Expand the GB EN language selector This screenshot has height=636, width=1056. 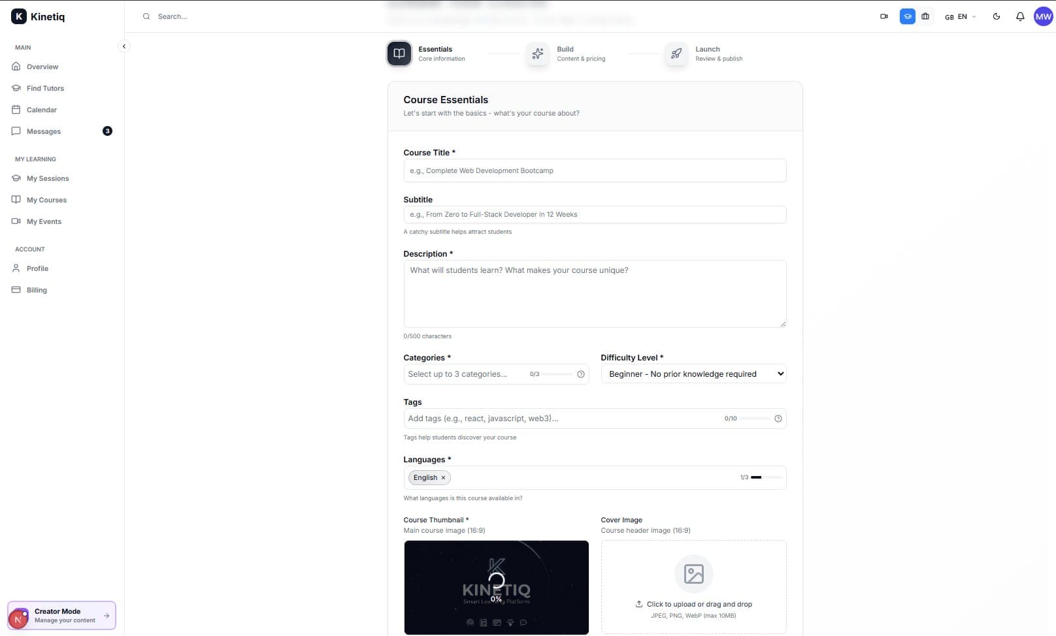click(959, 16)
